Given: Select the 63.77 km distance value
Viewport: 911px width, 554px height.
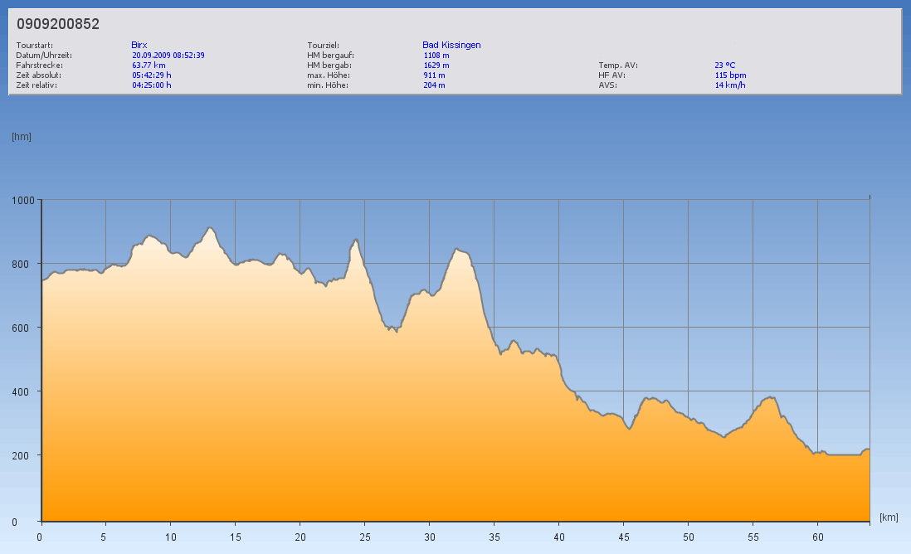Looking at the screenshot, I should [x=149, y=65].
